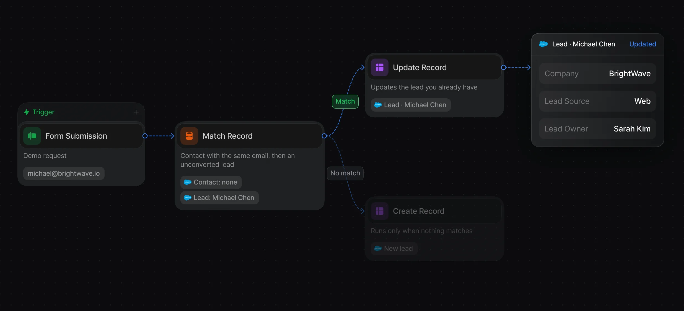Add a trigger with the plus icon
This screenshot has width=684, height=311.
pos(136,112)
